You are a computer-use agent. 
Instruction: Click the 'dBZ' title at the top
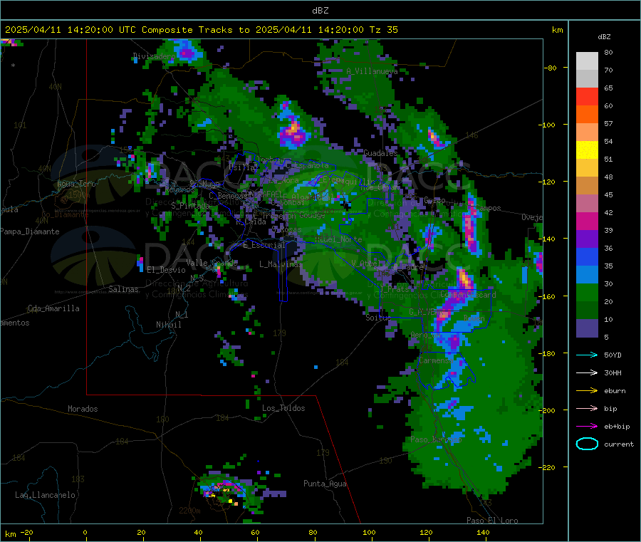[x=320, y=10]
